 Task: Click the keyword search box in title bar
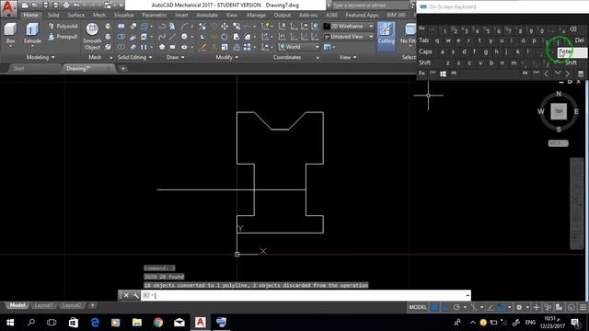370,6
